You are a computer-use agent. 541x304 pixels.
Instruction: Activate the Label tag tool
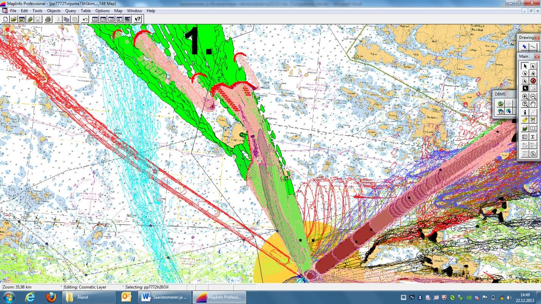[x=525, y=120]
